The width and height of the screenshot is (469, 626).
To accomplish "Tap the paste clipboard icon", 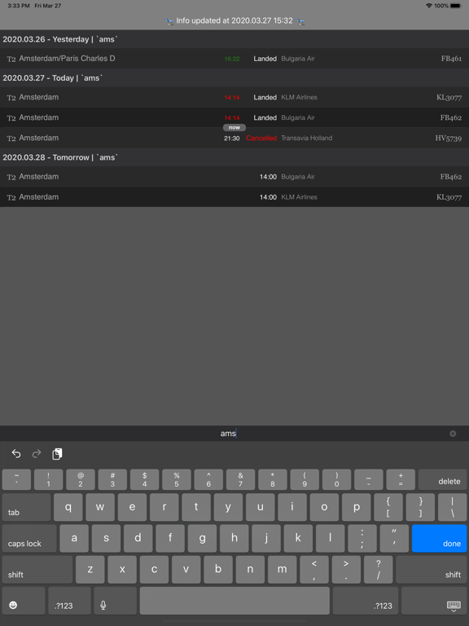I will (57, 453).
